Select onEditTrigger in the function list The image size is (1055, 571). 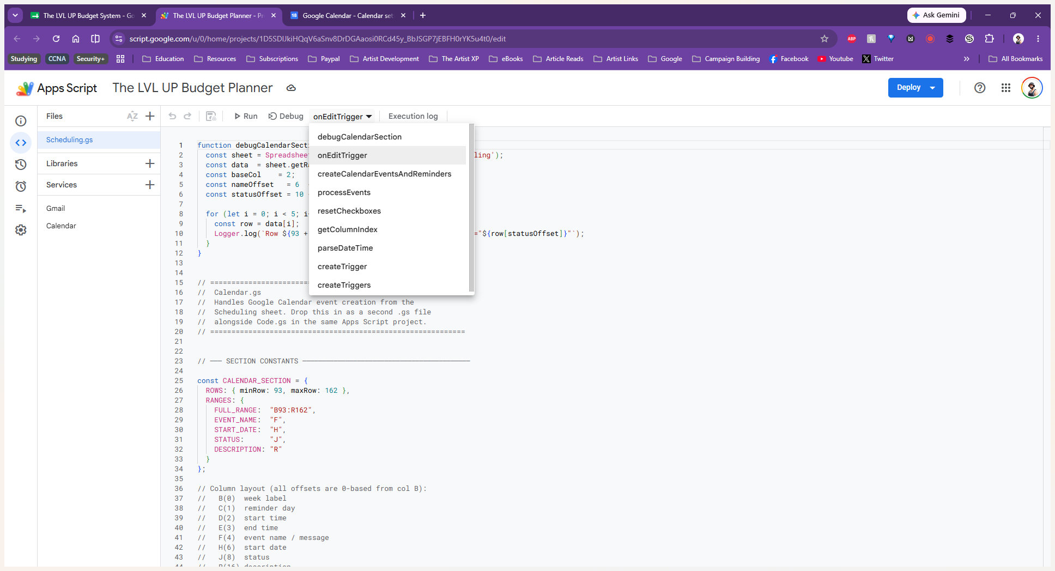coord(387,155)
